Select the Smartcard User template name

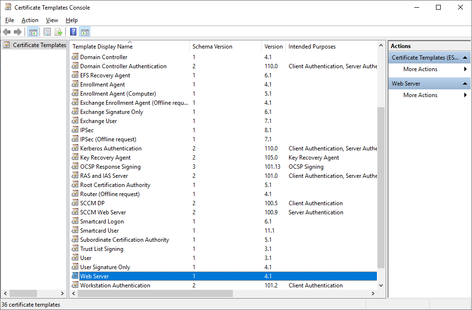(99, 231)
